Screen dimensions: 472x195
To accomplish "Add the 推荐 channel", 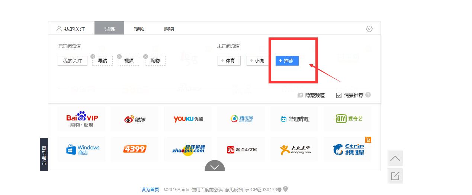I will click(x=287, y=61).
